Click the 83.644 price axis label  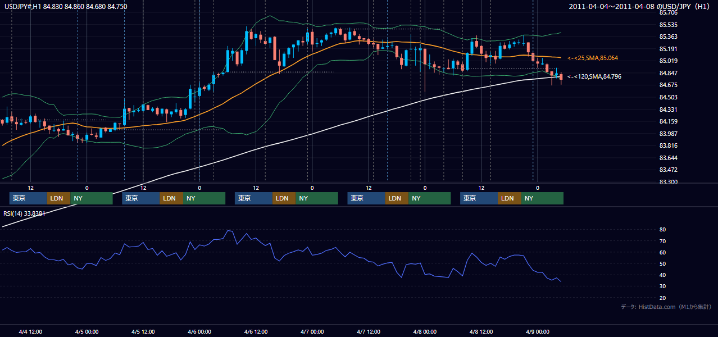pyautogui.click(x=668, y=158)
